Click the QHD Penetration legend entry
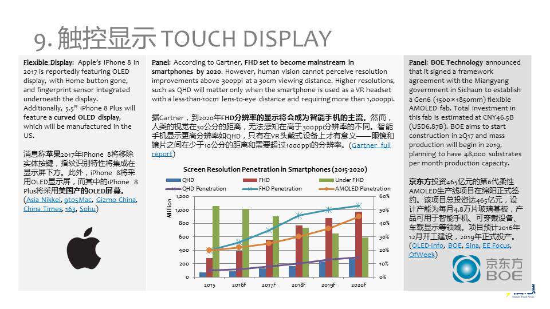 point(196,189)
